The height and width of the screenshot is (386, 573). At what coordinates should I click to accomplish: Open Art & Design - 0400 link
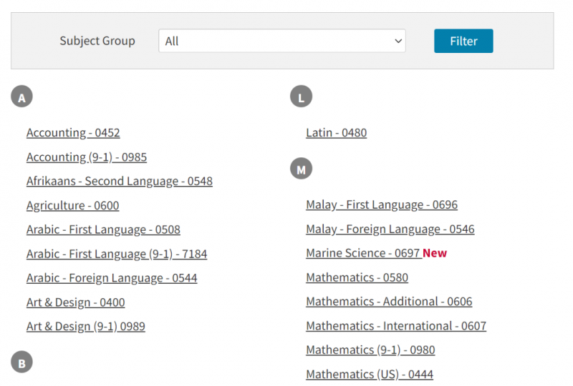click(x=76, y=302)
